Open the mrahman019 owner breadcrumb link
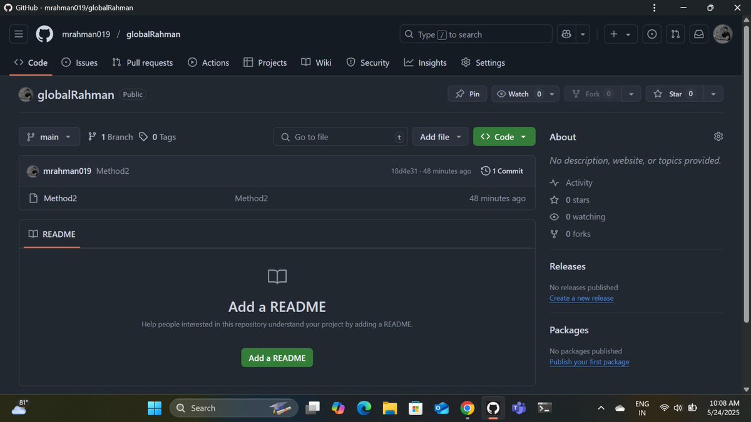This screenshot has height=422, width=751. coord(86,34)
